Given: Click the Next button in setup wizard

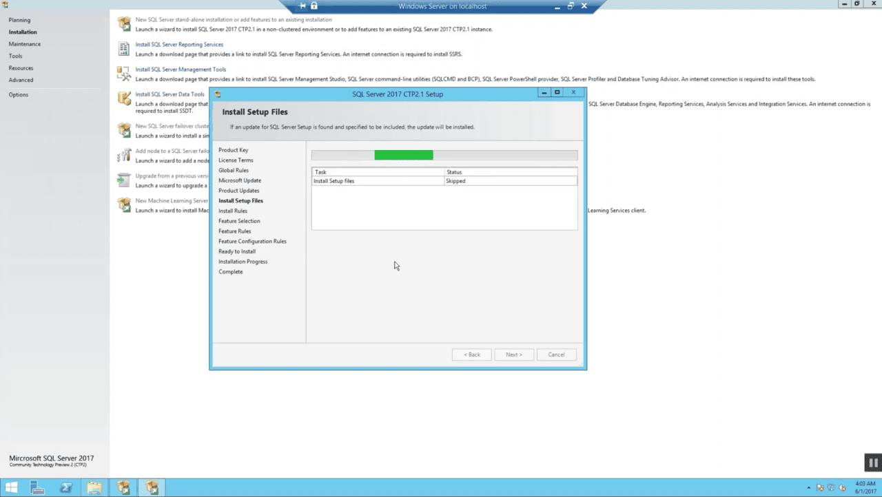Looking at the screenshot, I should tap(514, 355).
